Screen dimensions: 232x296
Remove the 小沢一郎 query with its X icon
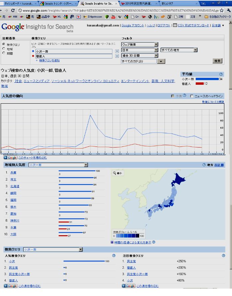117,51
